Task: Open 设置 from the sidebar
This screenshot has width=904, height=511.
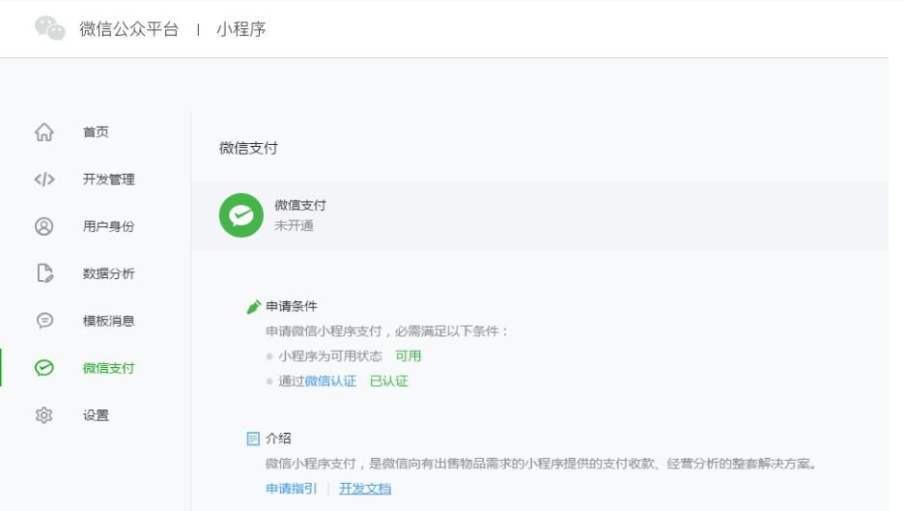Action: (96, 415)
